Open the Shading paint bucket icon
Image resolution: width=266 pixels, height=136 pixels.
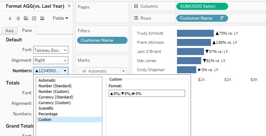pos(26,18)
